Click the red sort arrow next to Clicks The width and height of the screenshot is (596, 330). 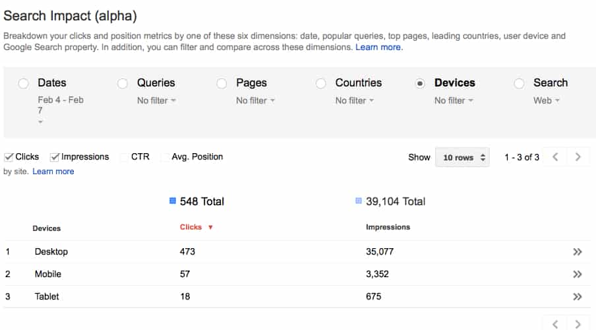pyautogui.click(x=210, y=227)
